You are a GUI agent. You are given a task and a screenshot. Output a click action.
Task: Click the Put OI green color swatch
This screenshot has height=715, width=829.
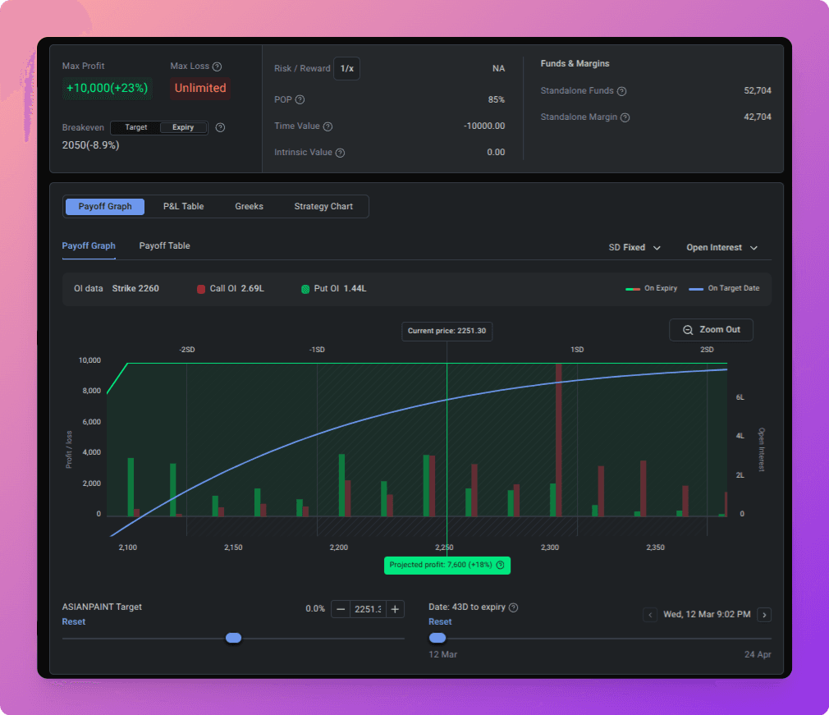tap(305, 289)
